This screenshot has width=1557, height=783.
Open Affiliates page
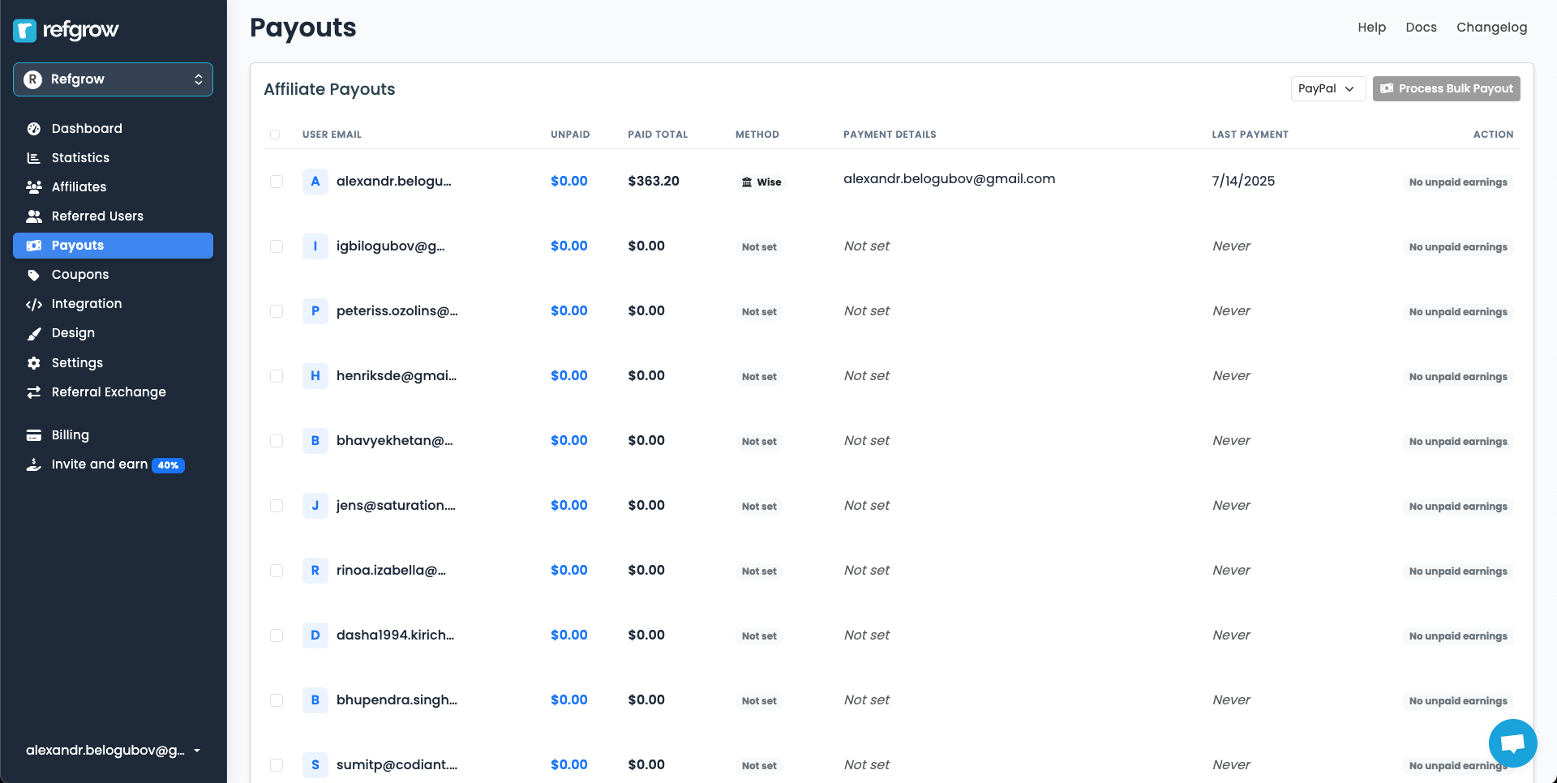pyautogui.click(x=113, y=187)
